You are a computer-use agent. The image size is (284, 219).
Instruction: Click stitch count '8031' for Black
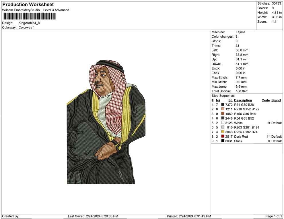pyautogui.click(x=229, y=141)
